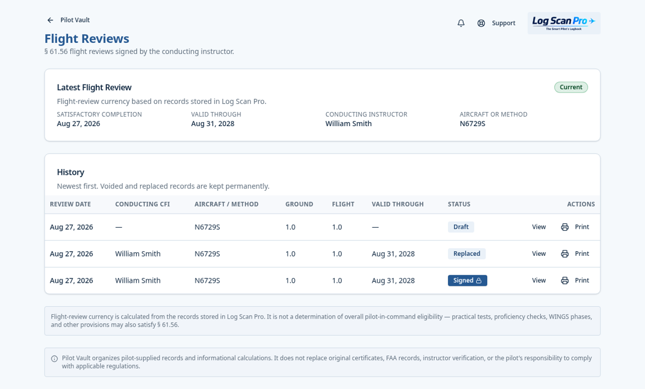
Task: Click the Draft status badge
Action: [x=461, y=227]
